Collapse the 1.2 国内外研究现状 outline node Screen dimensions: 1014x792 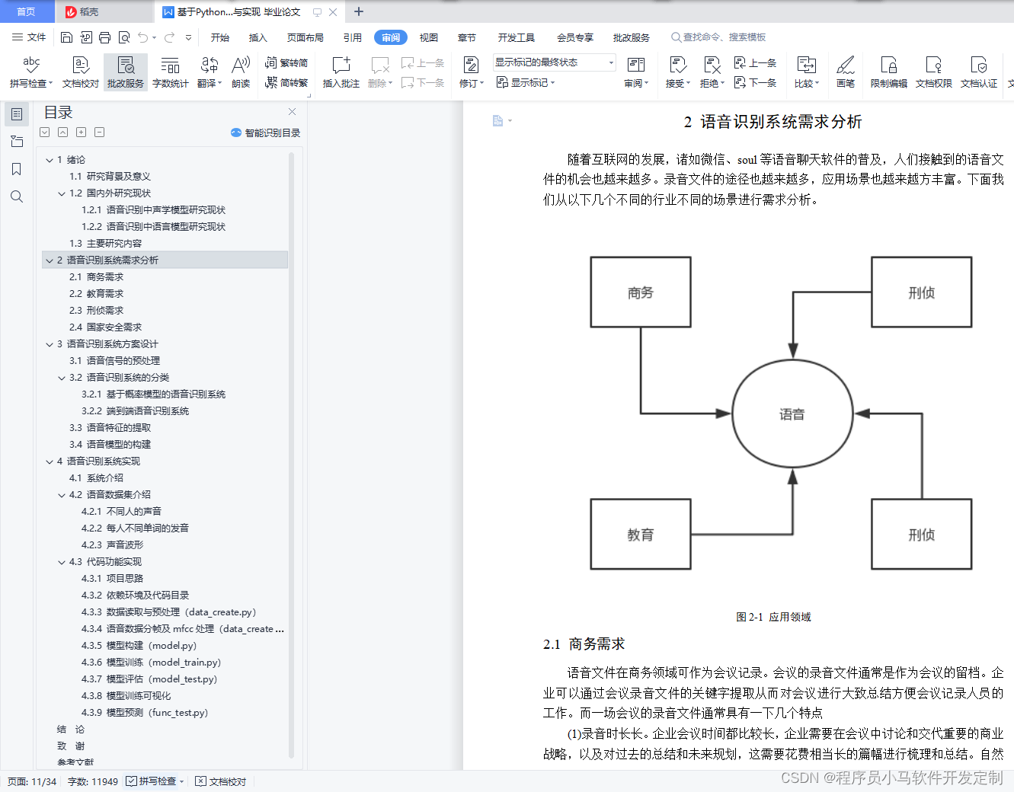[62, 193]
